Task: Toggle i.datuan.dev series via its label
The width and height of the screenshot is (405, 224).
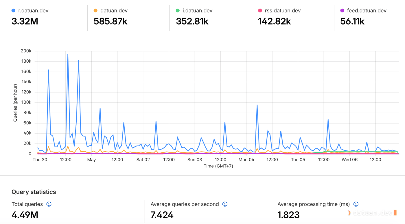Action: click(x=198, y=11)
